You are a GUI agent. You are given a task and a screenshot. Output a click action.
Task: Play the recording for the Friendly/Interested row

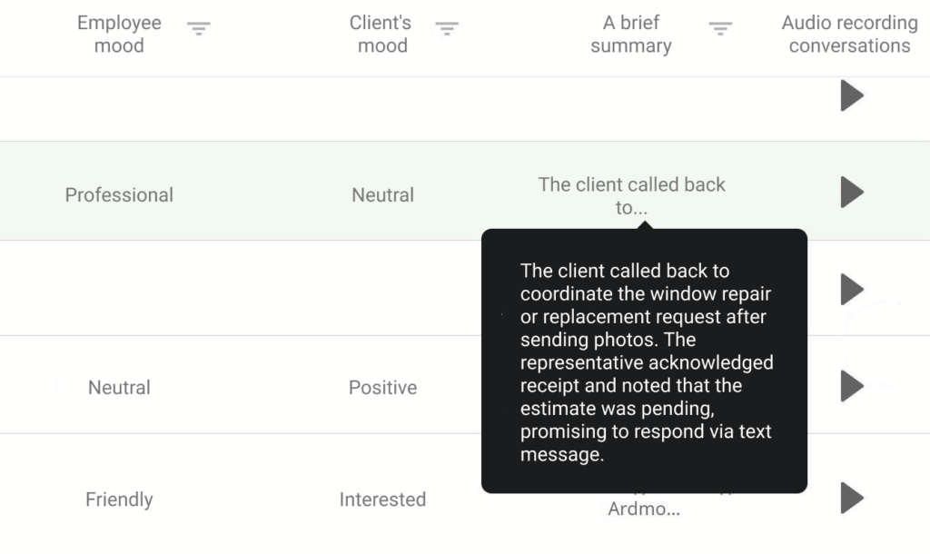click(852, 498)
